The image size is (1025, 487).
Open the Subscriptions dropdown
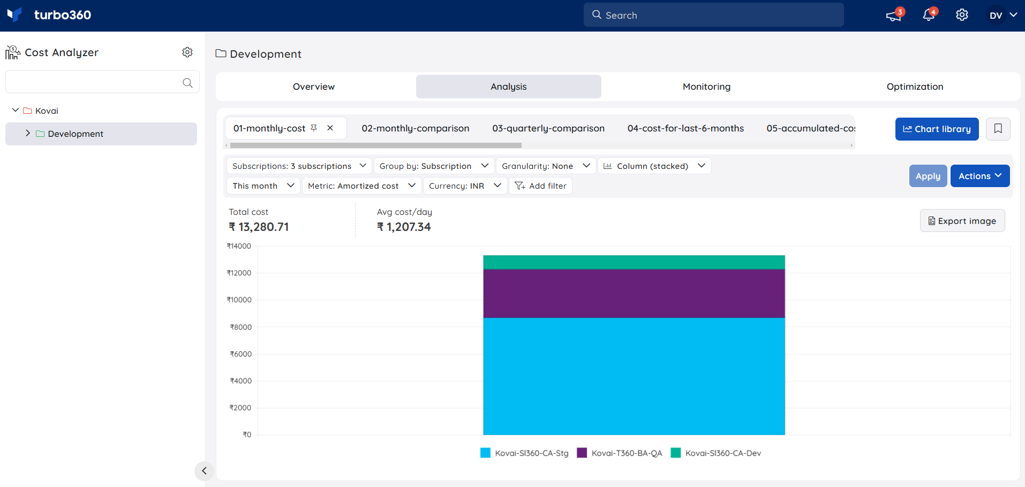(299, 166)
